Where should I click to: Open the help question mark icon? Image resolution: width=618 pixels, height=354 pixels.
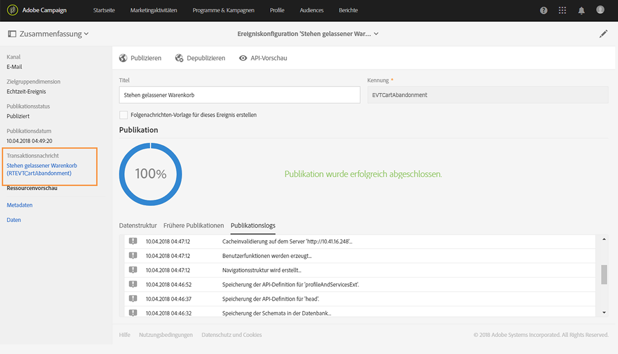543,11
